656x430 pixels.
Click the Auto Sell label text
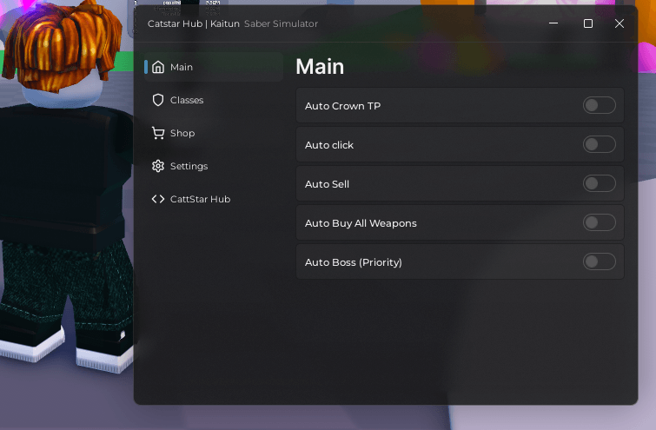pyautogui.click(x=327, y=184)
